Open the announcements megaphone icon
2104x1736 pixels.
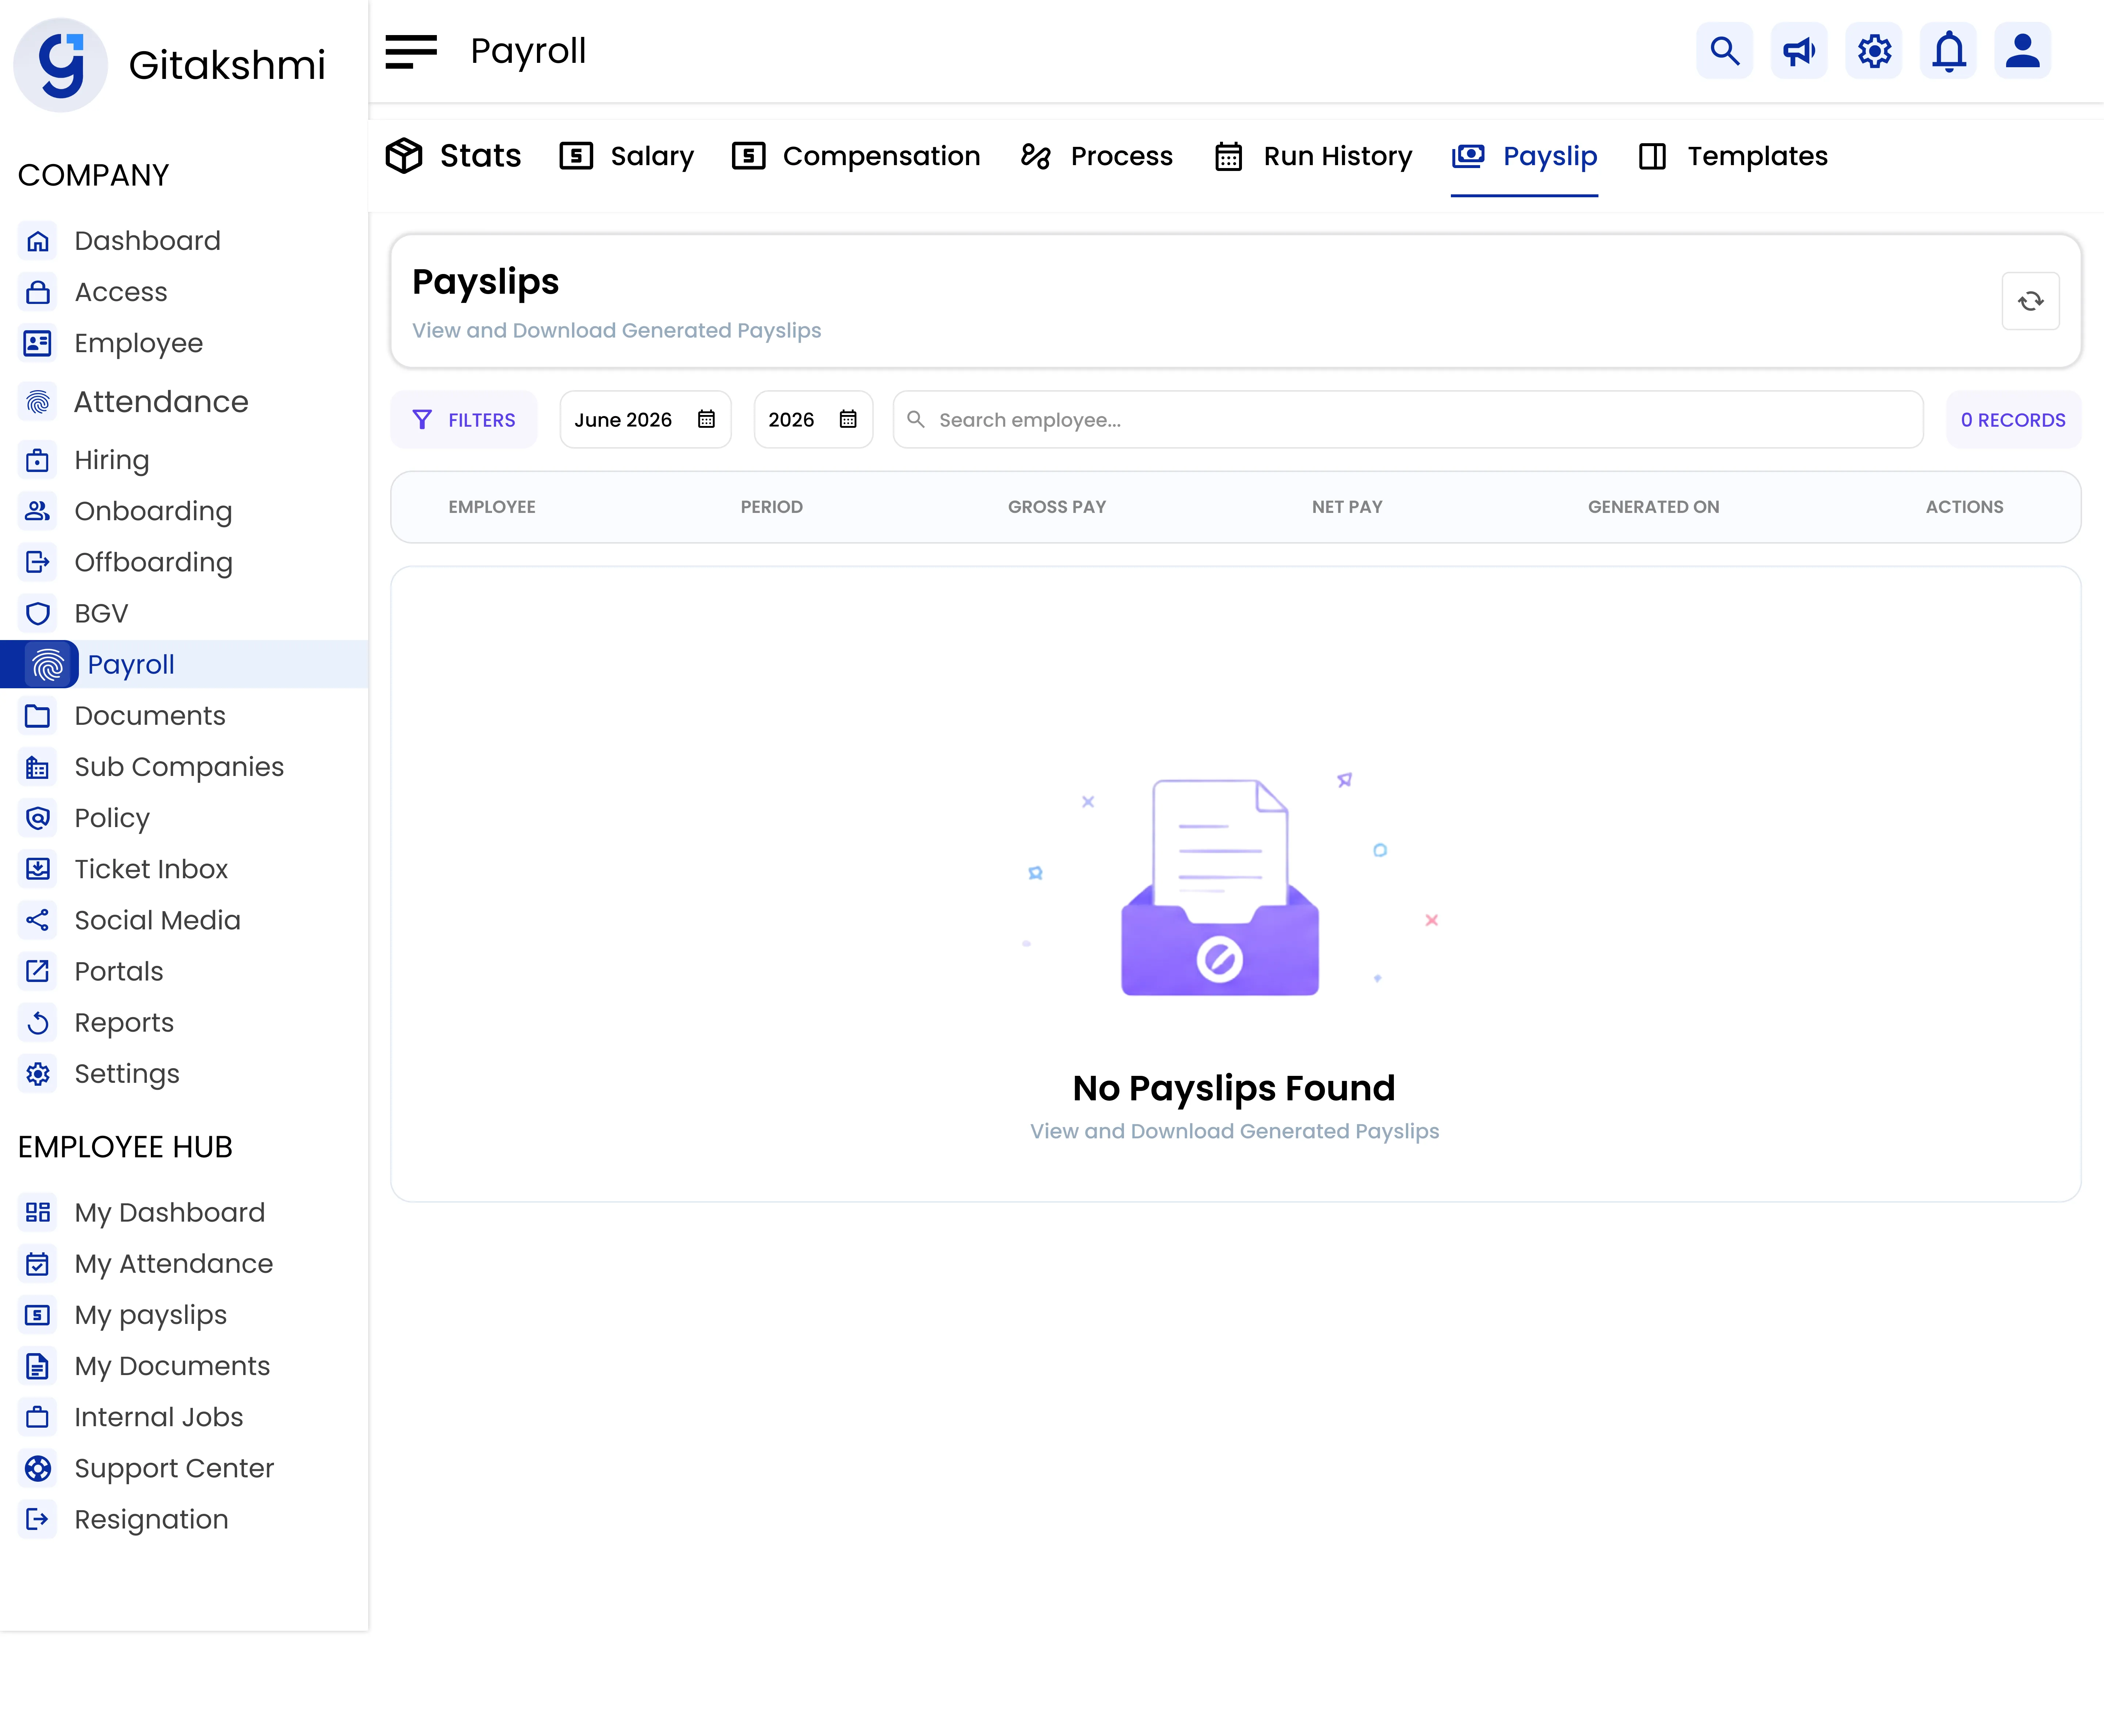(1799, 51)
